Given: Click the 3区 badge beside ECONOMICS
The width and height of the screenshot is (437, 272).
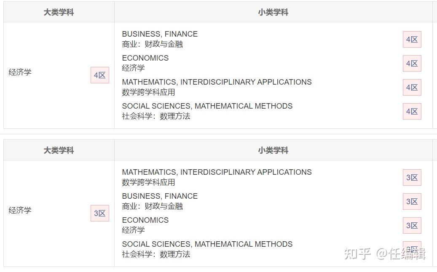Looking at the screenshot, I should tap(412, 226).
